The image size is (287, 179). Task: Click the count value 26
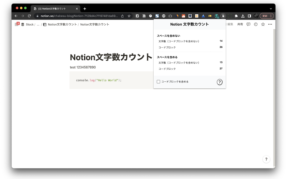click(x=221, y=47)
